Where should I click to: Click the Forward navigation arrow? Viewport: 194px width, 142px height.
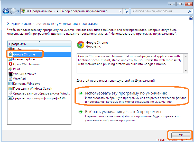13,11
